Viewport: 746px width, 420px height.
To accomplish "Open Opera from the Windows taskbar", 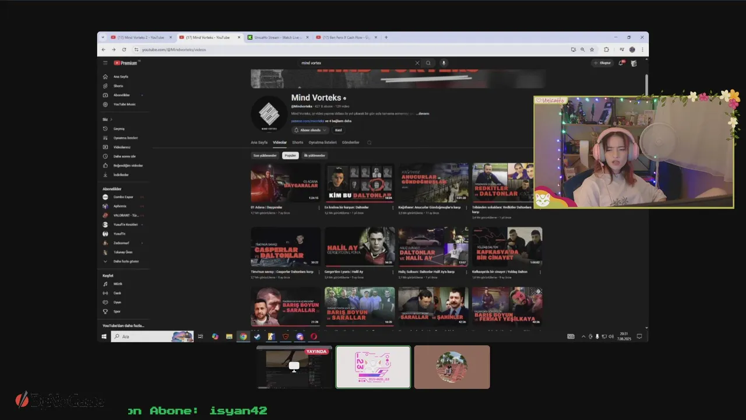I will pos(314,337).
